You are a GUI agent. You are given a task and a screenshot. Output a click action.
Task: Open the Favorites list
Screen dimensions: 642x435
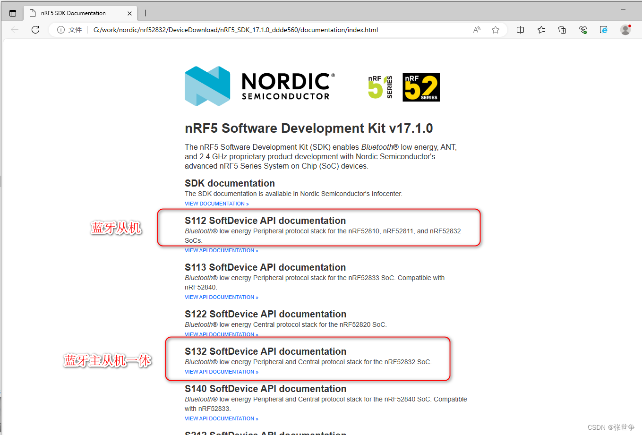point(541,30)
